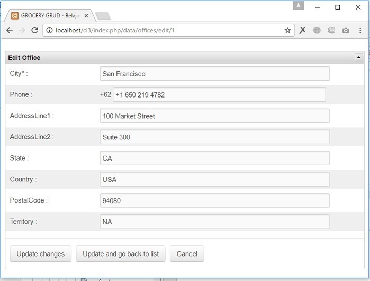
Task: Reload the page with the refresh icon
Action: (34, 30)
